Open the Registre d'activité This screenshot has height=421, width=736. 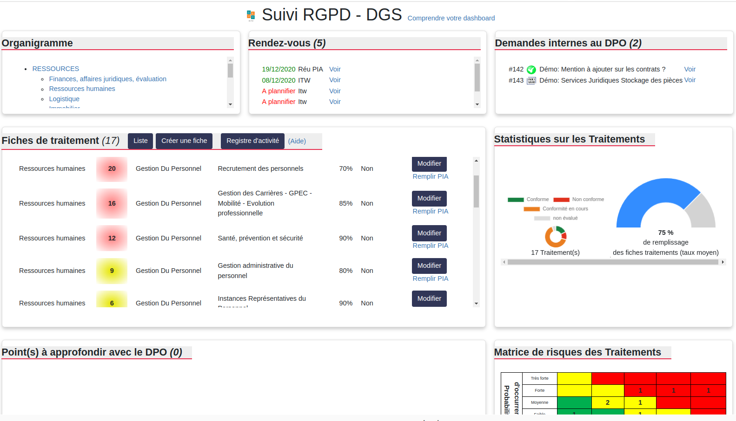pos(252,141)
